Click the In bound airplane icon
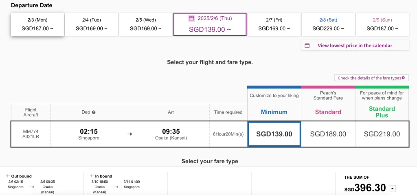The height and width of the screenshot is (195, 417). [92, 176]
